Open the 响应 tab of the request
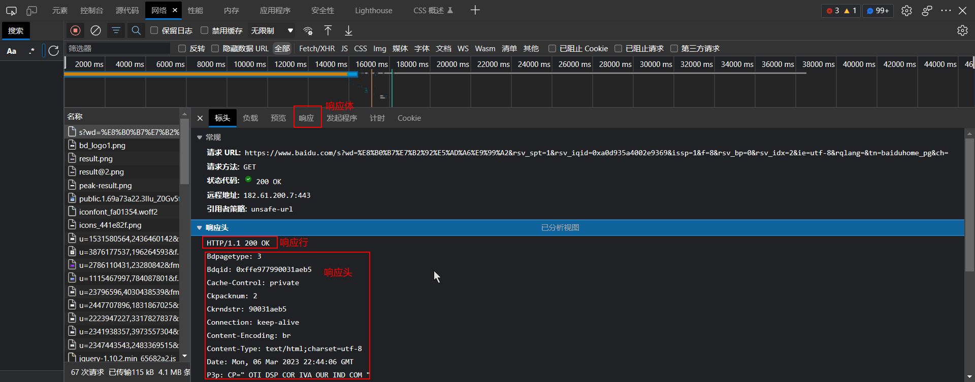The image size is (975, 382). [306, 118]
